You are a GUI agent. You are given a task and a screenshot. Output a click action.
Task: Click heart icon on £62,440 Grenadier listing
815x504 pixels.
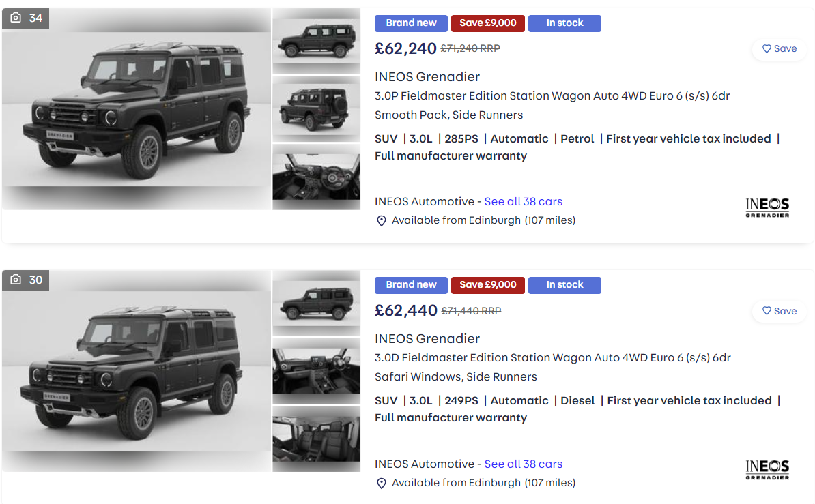[x=767, y=311]
